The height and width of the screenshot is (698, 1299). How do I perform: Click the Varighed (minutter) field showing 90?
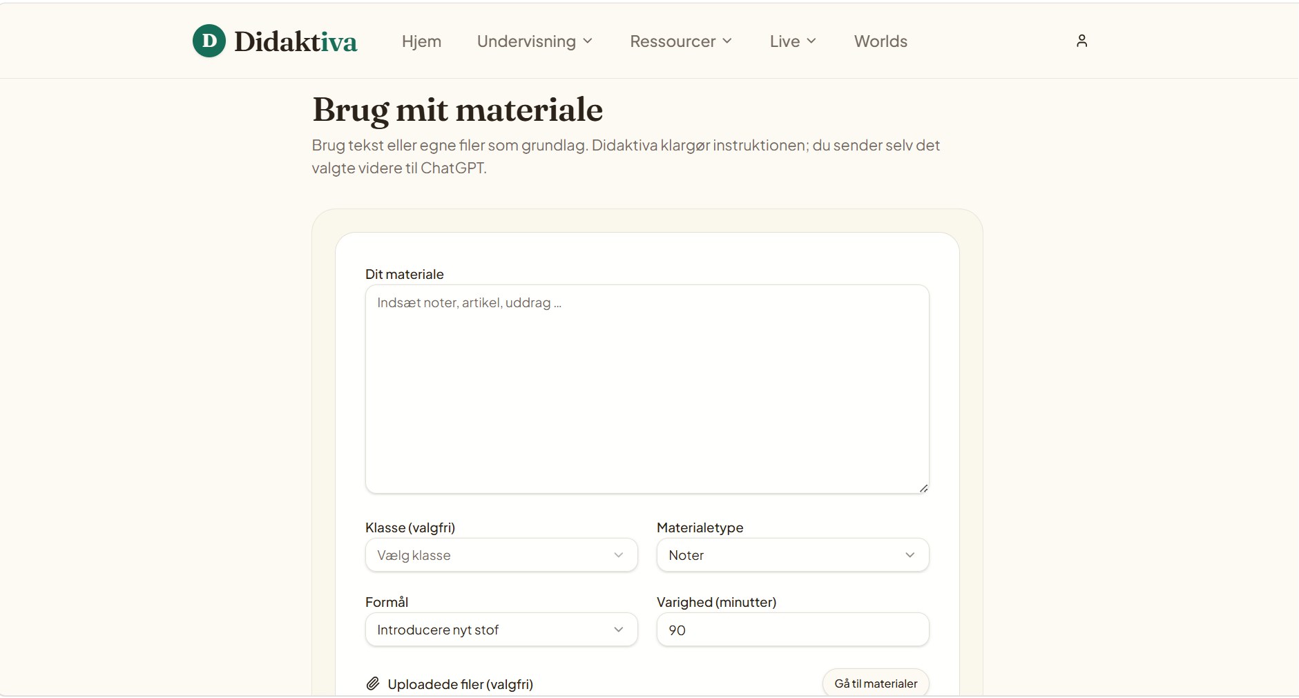[793, 630]
